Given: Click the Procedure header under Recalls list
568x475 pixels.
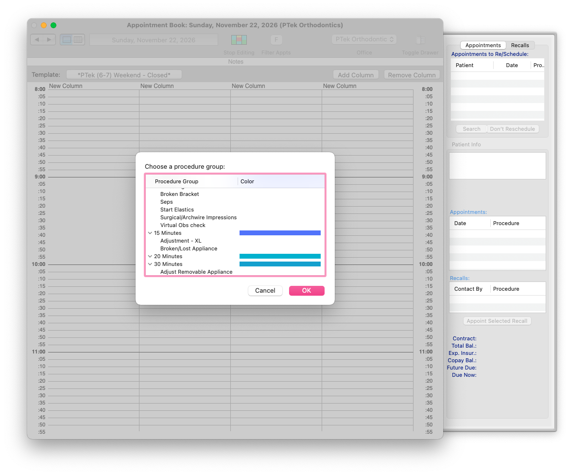Looking at the screenshot, I should point(517,289).
